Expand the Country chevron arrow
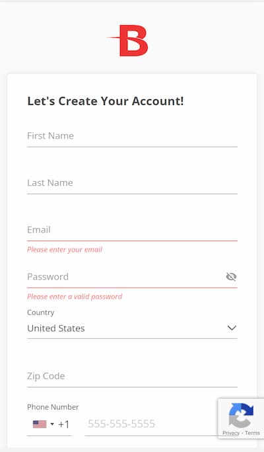 pyautogui.click(x=232, y=328)
